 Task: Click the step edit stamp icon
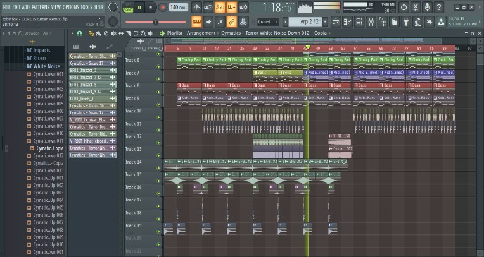click(243, 22)
